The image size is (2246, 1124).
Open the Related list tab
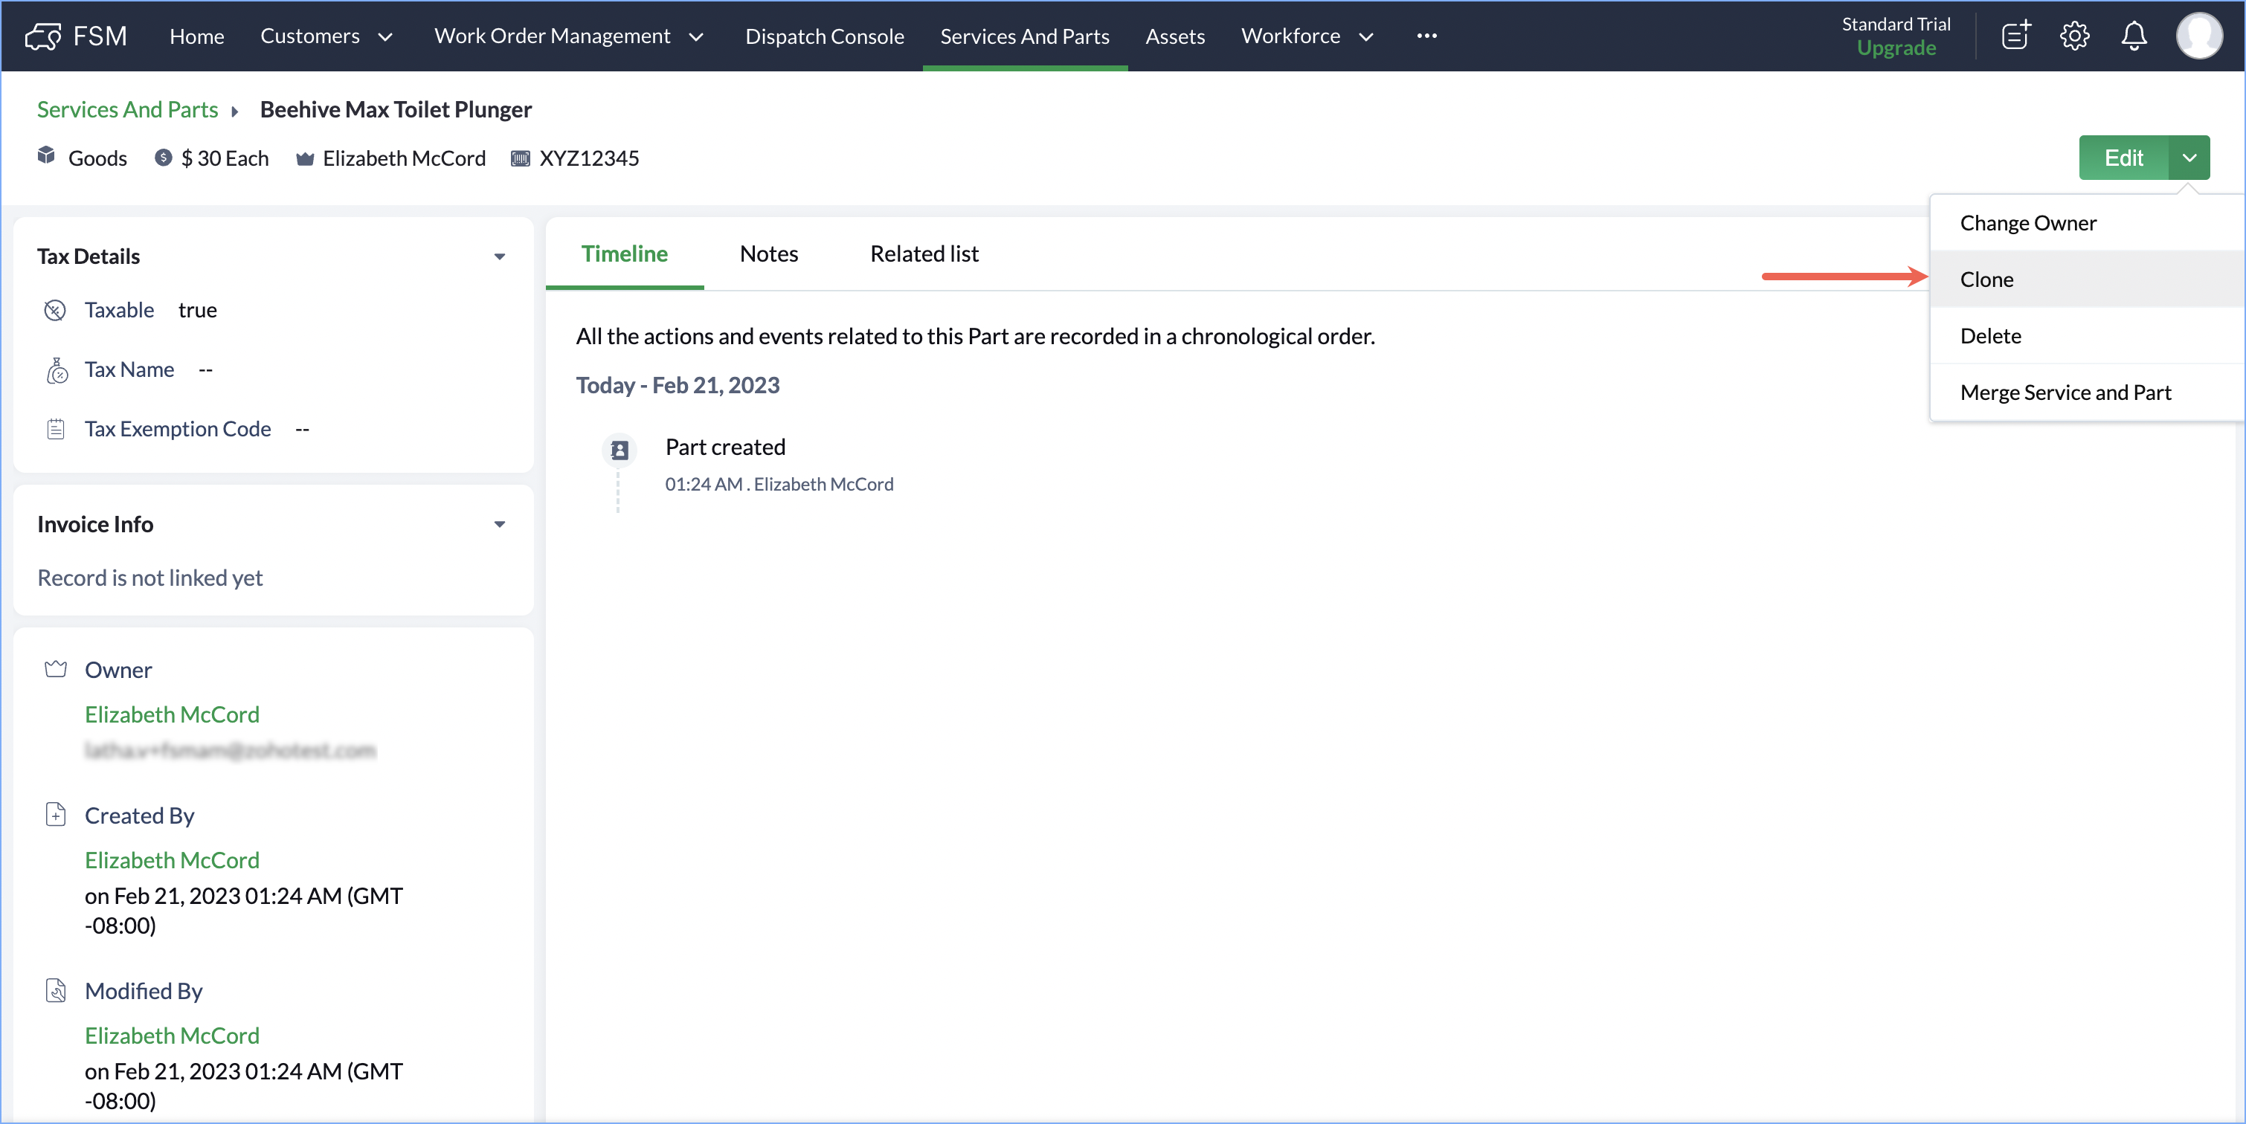[x=924, y=253]
